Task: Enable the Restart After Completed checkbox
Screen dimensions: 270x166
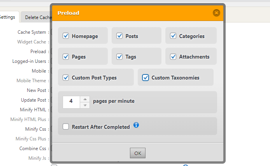Action: point(66,127)
